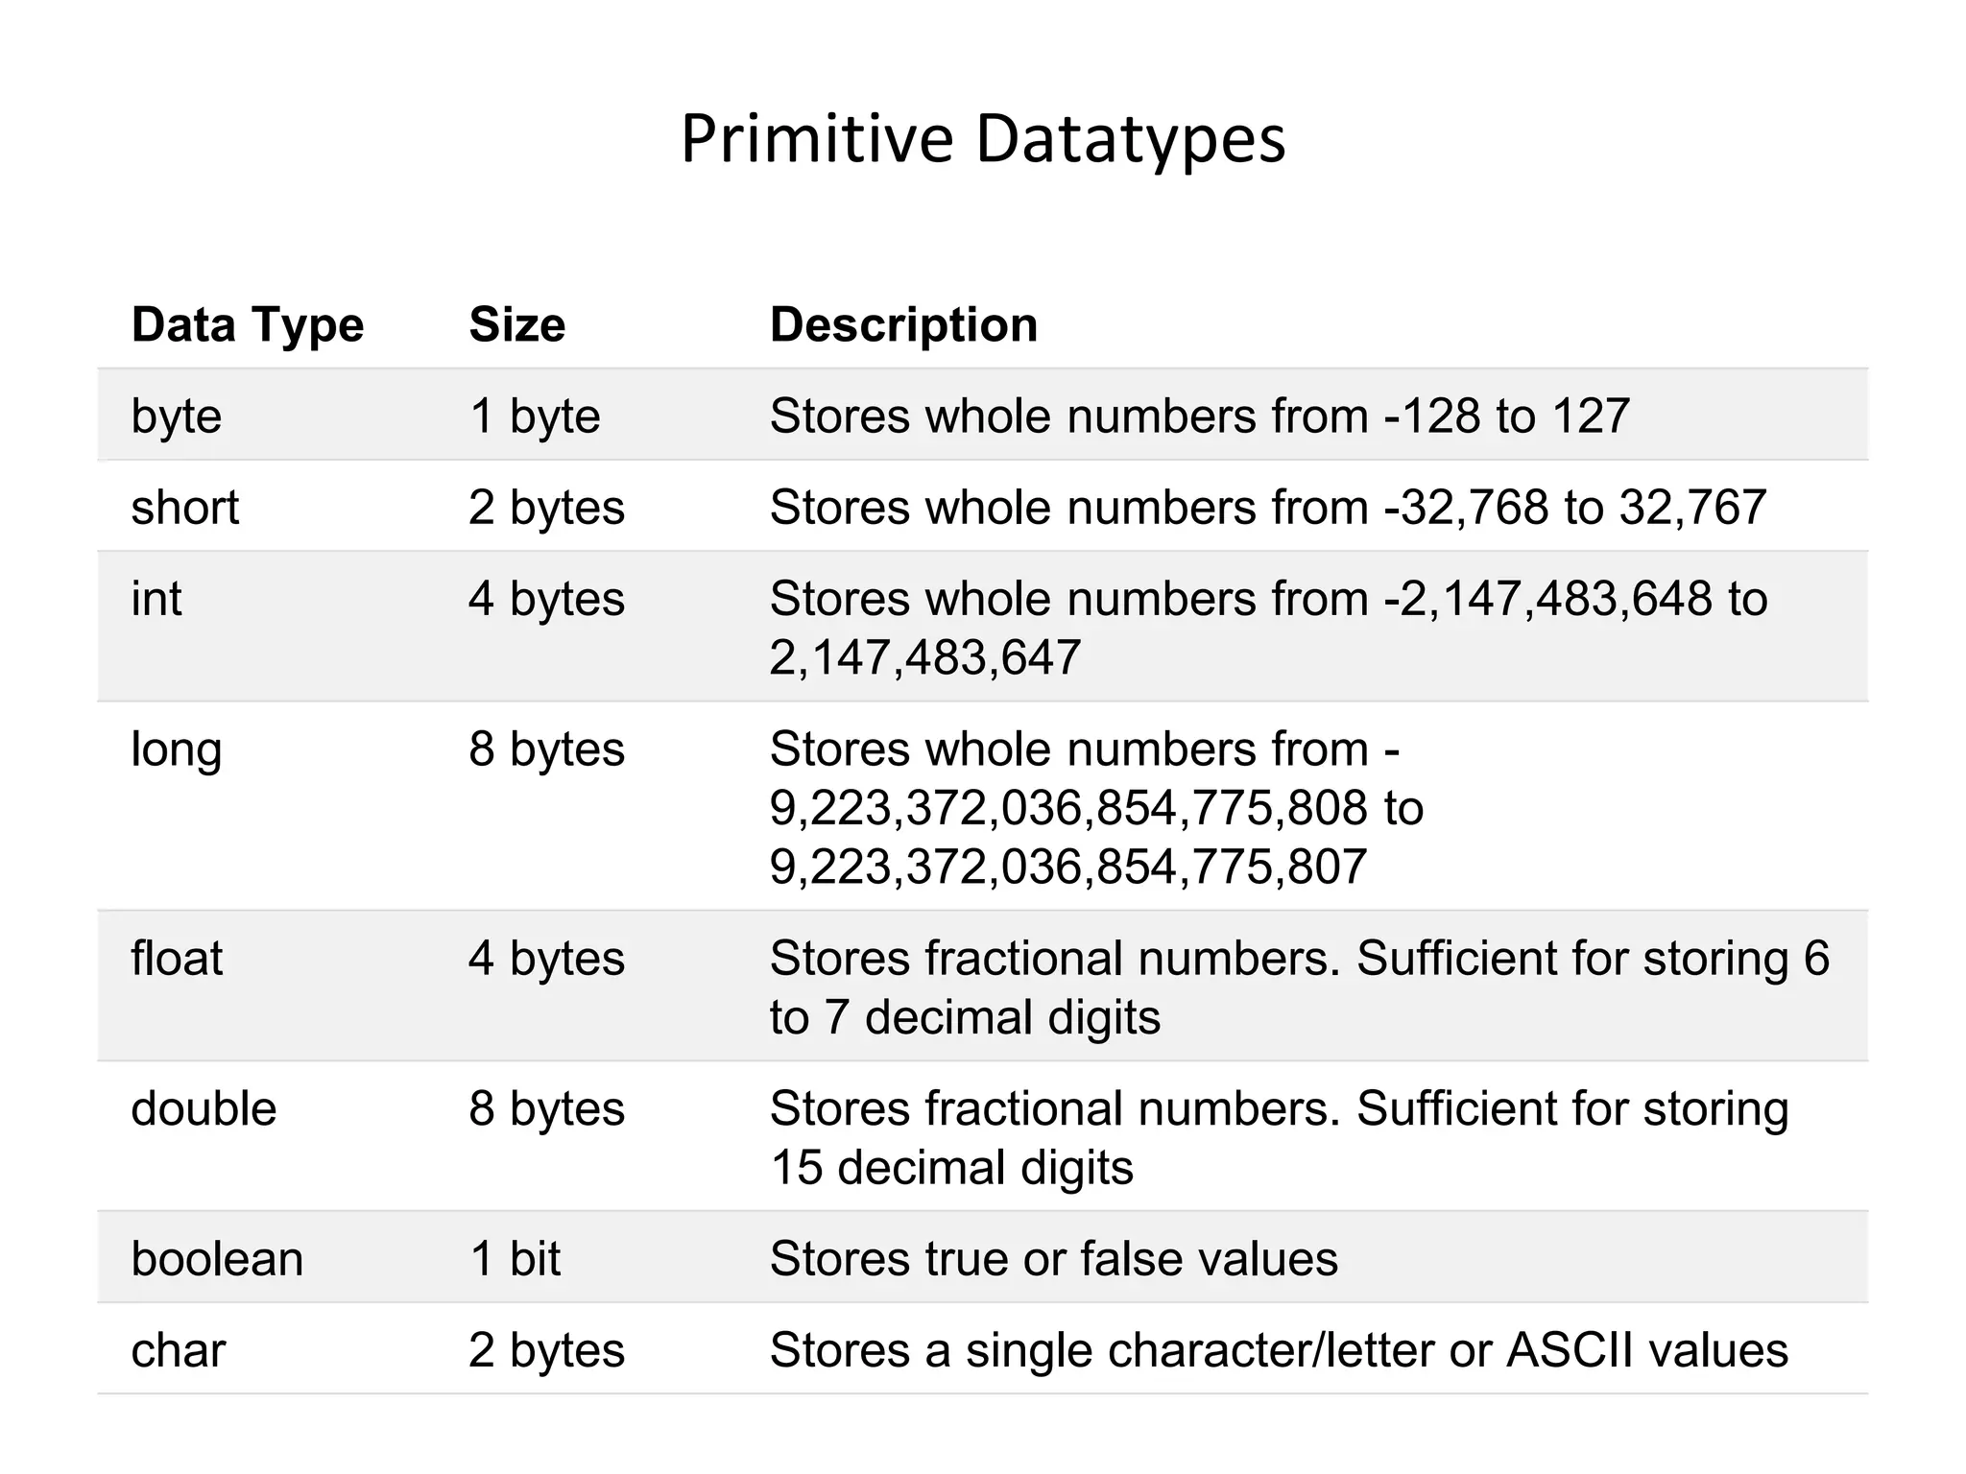
Task: Click the 1 bit size cell
Action: [x=515, y=1258]
